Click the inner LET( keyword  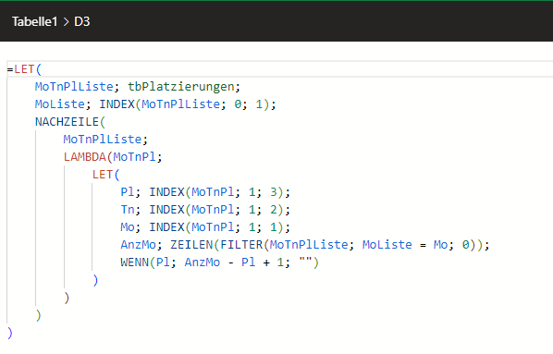coord(106,175)
